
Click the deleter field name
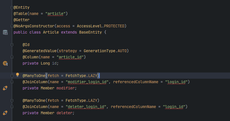pos(64,113)
